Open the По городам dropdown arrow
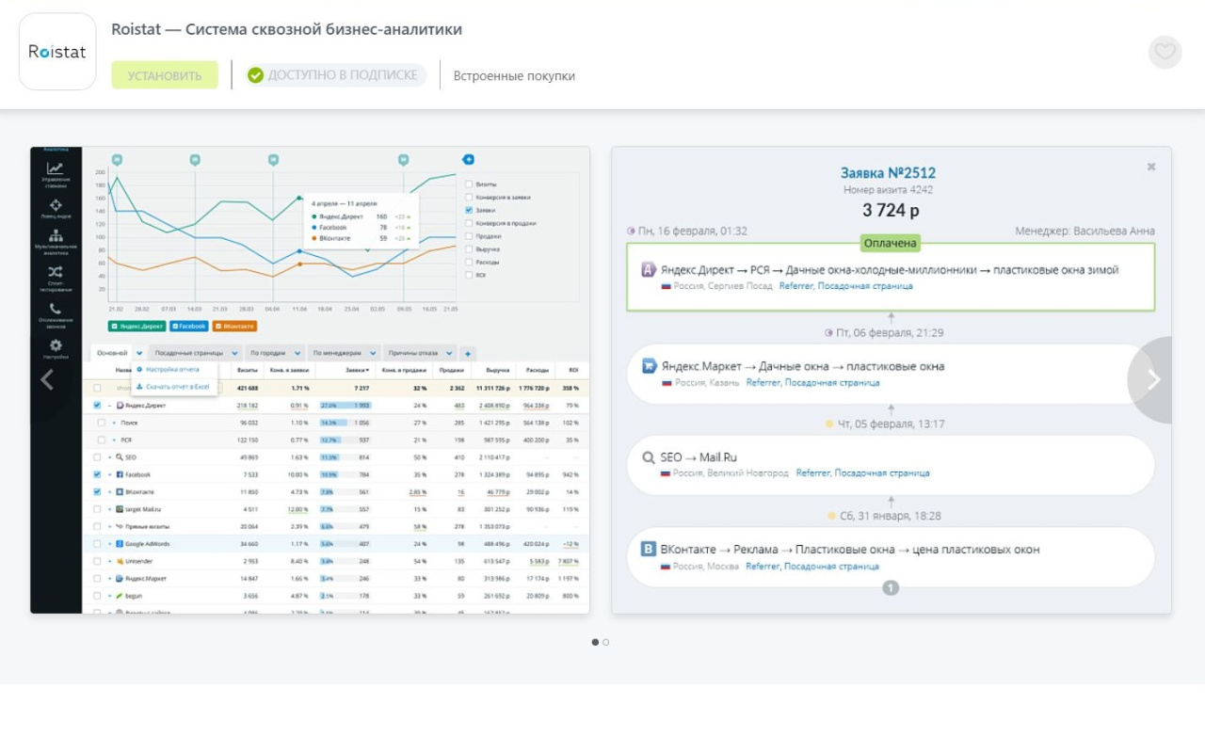Image resolution: width=1205 pixels, height=736 pixels. [297, 353]
